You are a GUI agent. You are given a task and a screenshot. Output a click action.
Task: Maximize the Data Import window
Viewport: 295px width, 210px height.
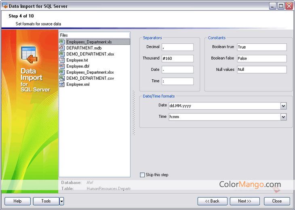click(x=281, y=6)
